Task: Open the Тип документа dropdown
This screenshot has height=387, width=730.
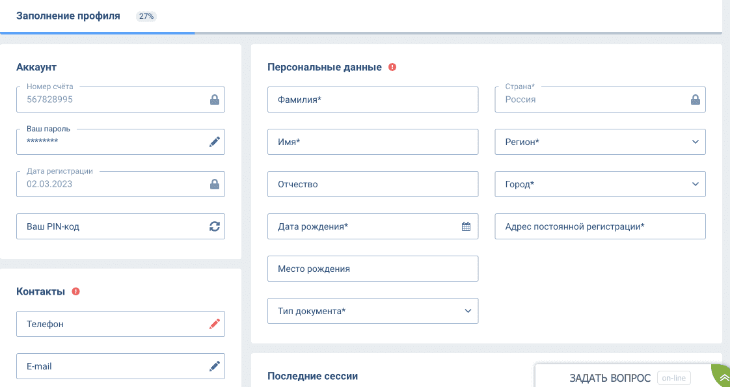Action: [373, 311]
